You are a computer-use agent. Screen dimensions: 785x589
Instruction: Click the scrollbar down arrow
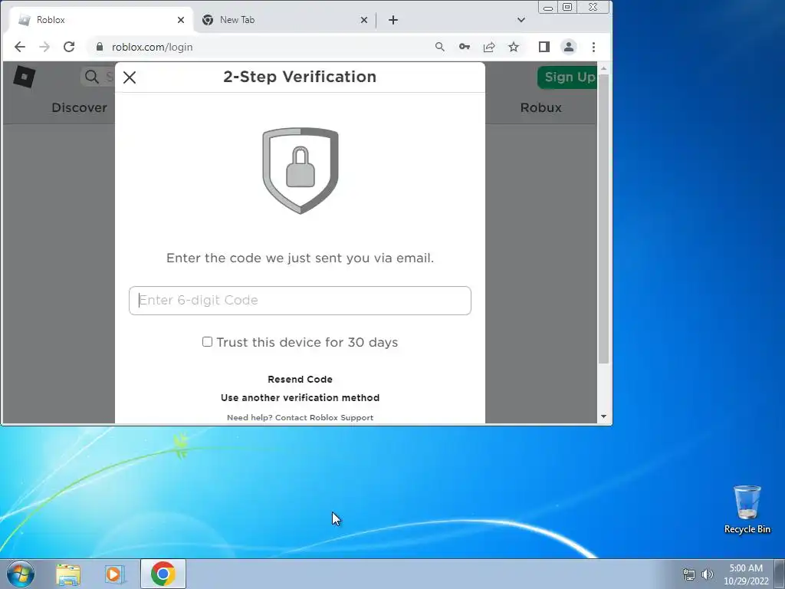pos(604,416)
